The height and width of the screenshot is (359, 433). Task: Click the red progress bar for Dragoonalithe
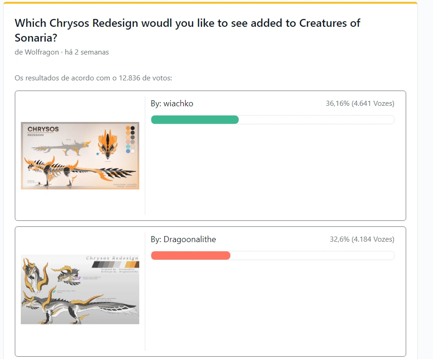coord(190,256)
